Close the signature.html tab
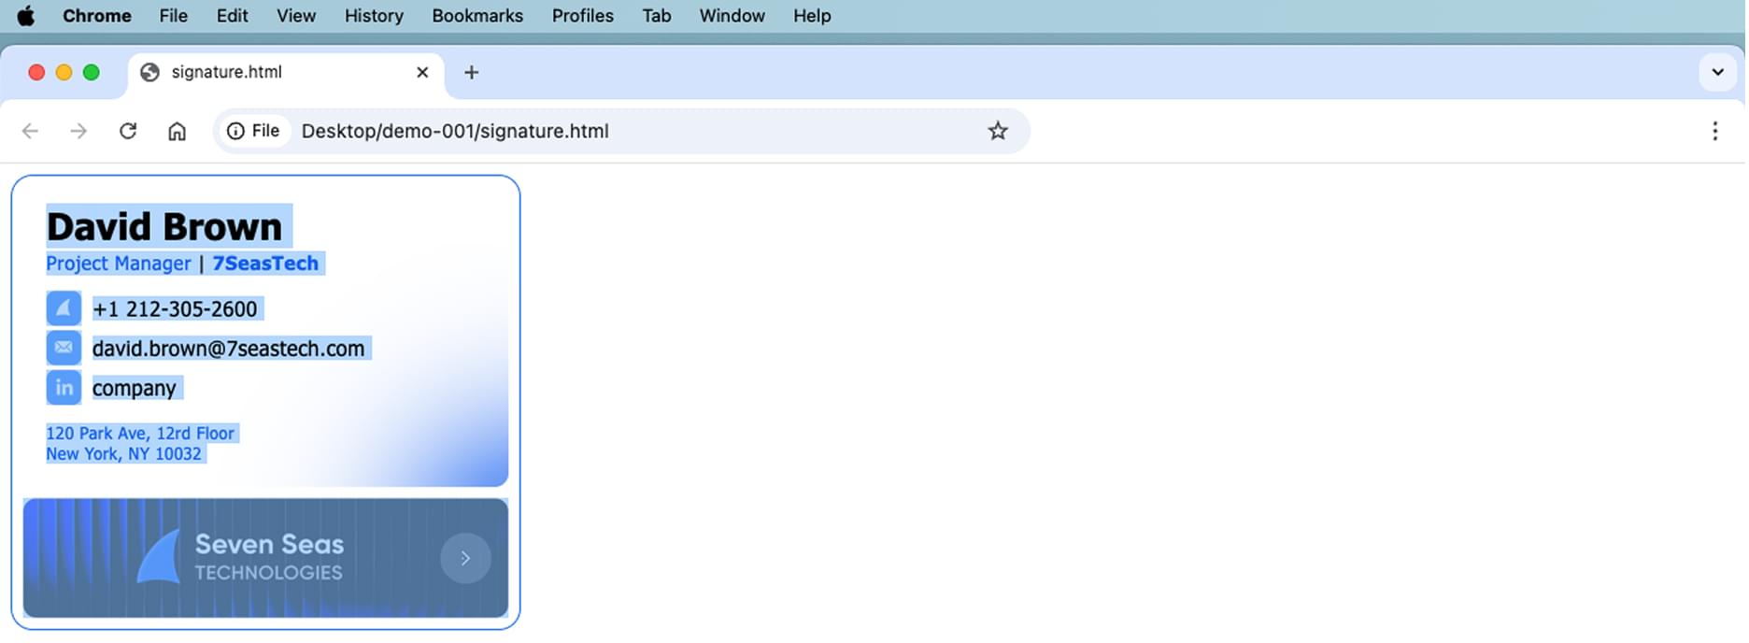1749x643 pixels. [422, 72]
